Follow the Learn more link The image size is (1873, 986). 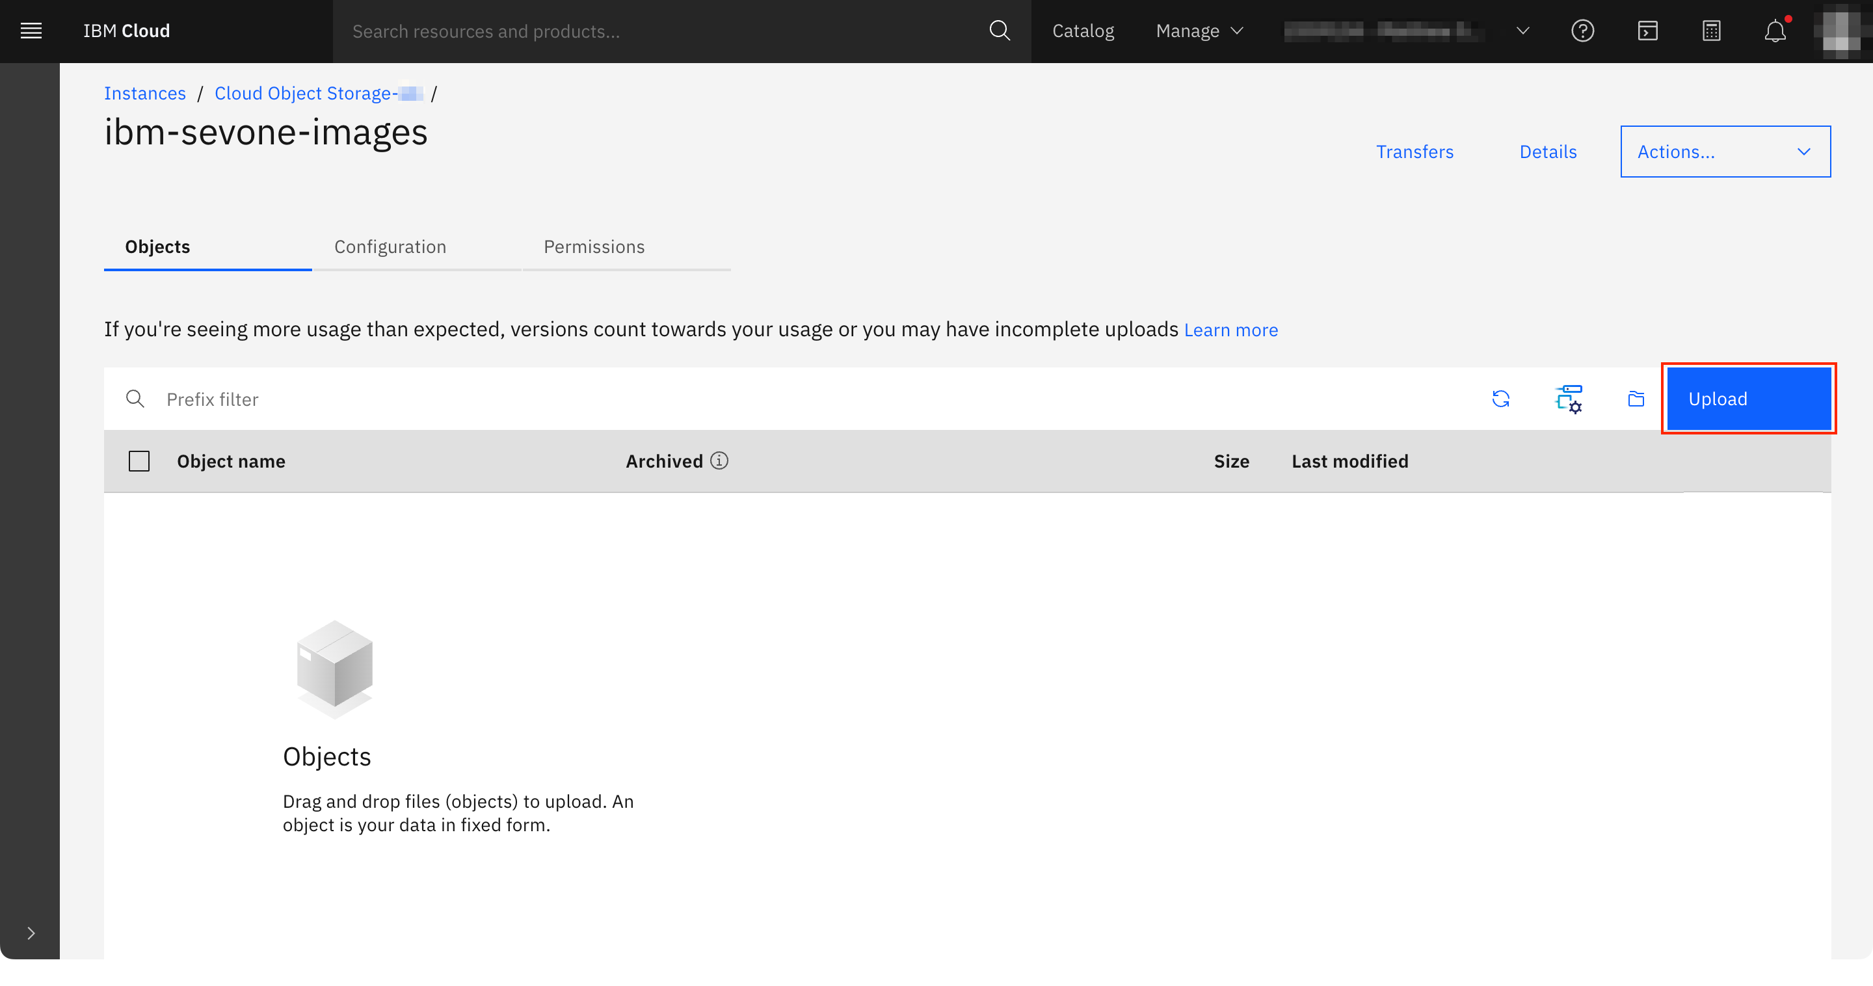[x=1230, y=330]
